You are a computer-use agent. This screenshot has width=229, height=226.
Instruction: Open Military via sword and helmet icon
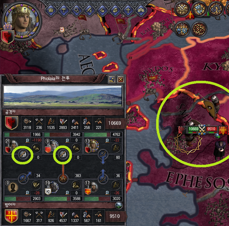(x=90, y=10)
